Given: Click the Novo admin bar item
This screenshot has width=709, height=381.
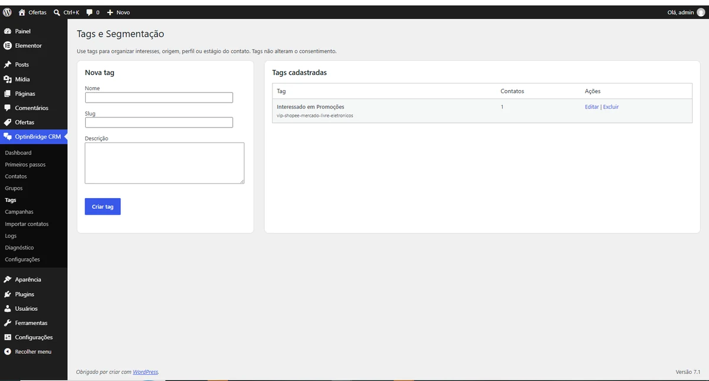Looking at the screenshot, I should [x=123, y=12].
